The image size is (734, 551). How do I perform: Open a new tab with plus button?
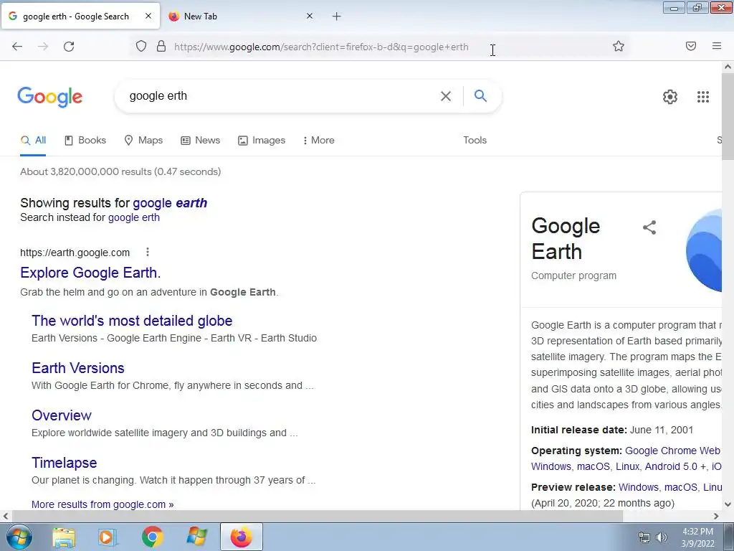pos(337,17)
